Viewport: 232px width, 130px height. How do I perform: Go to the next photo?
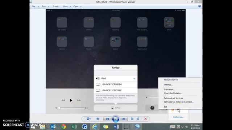[x=124, y=119]
